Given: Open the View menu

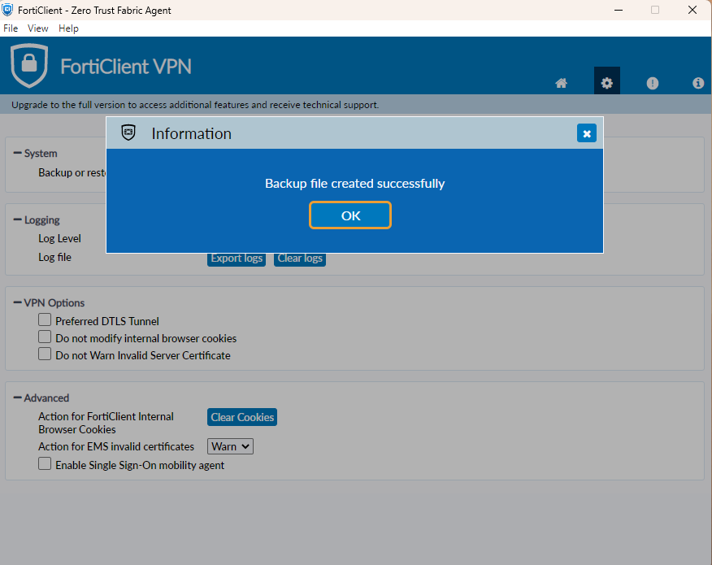Looking at the screenshot, I should 37,28.
